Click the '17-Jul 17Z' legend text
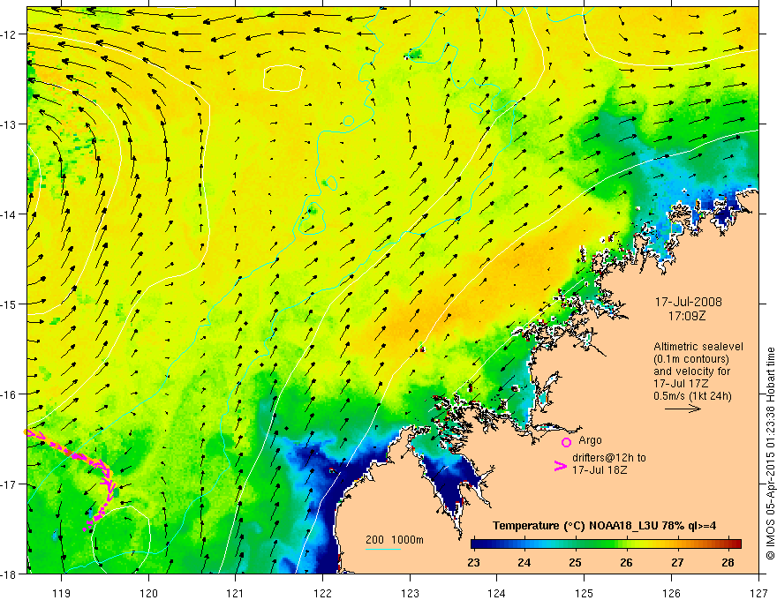The width and height of the screenshot is (777, 600). click(x=682, y=384)
